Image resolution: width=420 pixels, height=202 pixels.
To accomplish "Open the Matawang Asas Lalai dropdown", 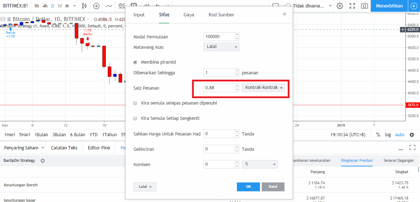I will 221,47.
